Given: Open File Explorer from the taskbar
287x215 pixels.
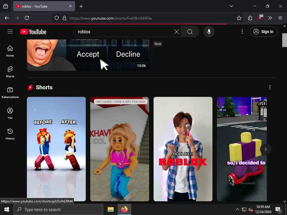Looking at the screenshot, I should tap(110, 209).
